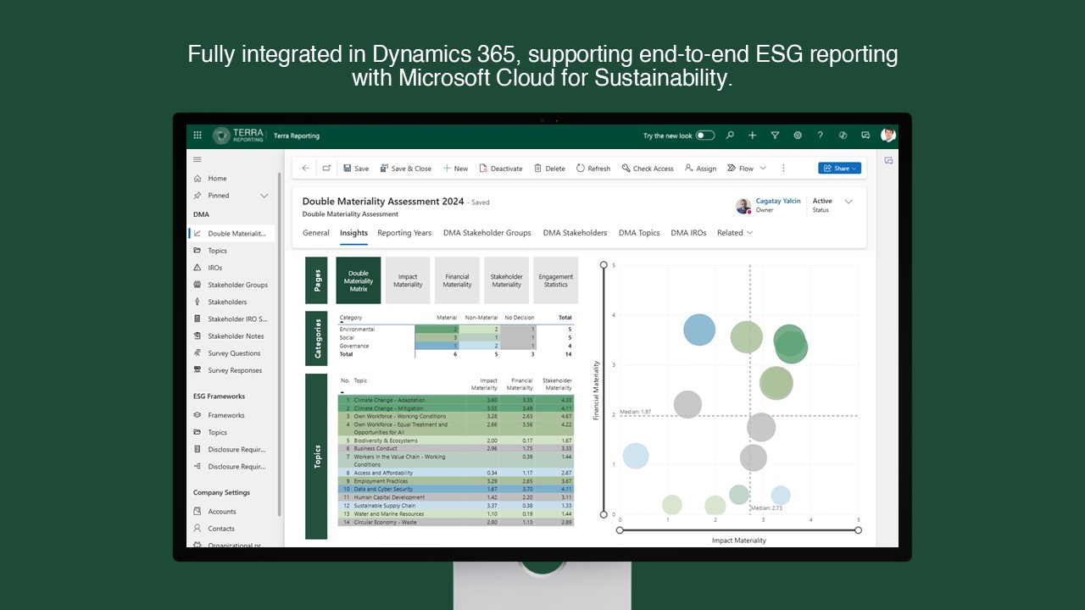1085x610 pixels.
Task: Click the Flow command
Action: coord(740,169)
